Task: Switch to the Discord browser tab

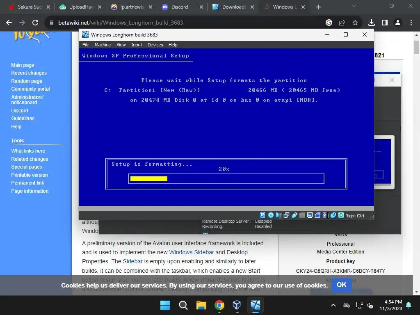Action: point(180,7)
